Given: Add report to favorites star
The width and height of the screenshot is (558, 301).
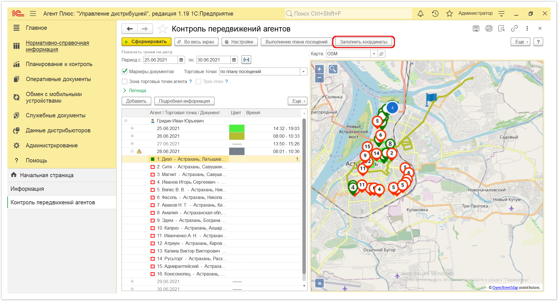Looking at the screenshot, I should point(162,29).
